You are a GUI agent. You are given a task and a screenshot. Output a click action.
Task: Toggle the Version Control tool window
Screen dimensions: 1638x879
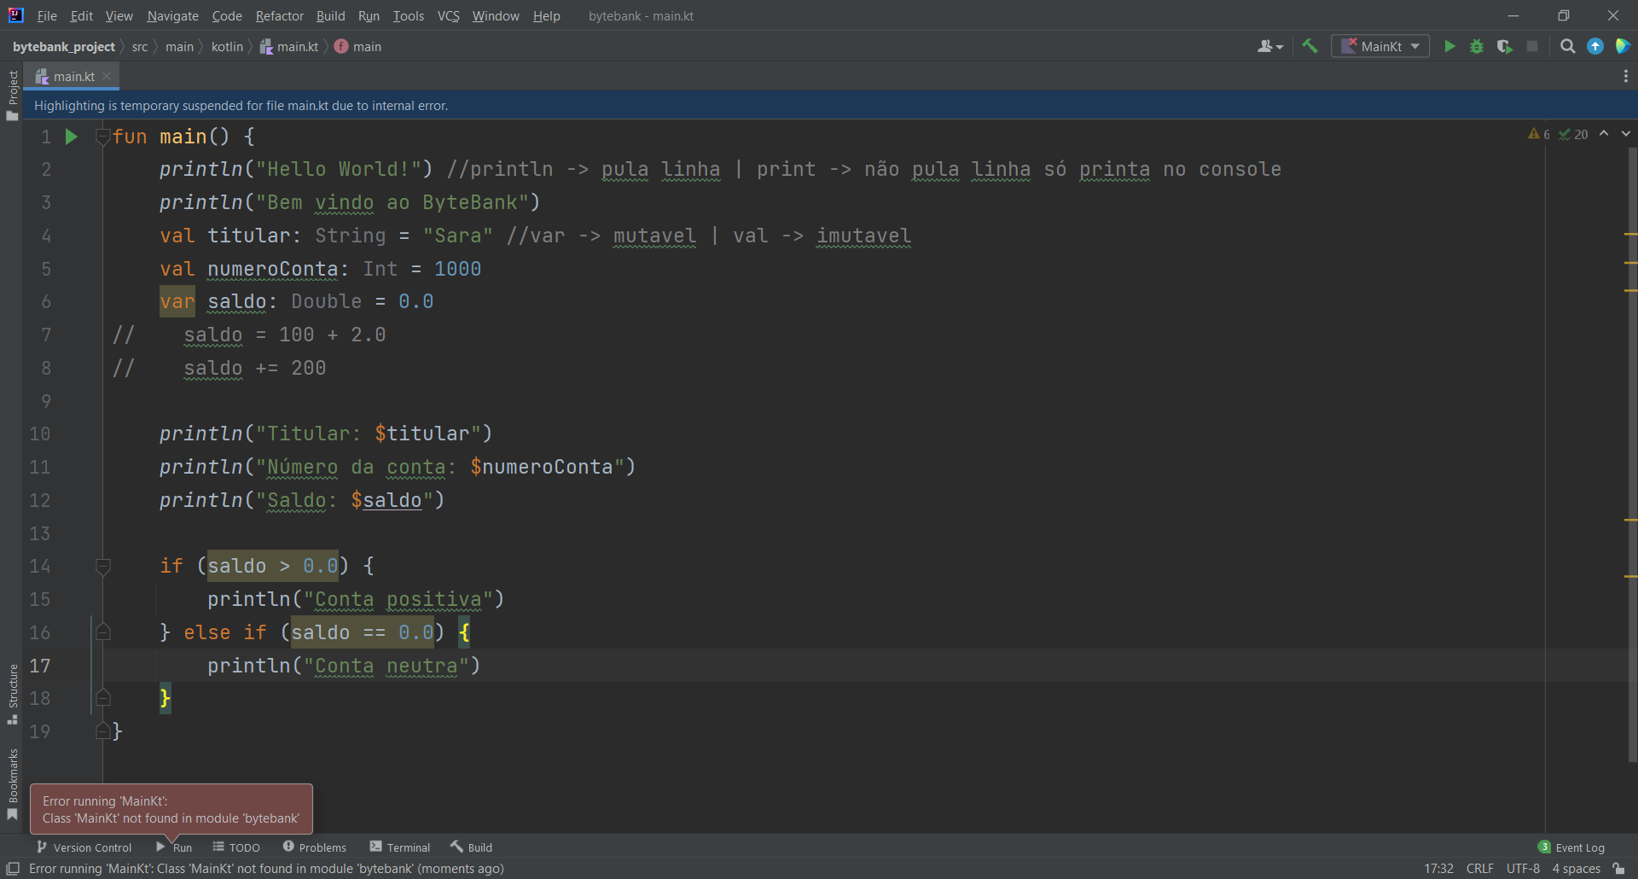coord(84,847)
